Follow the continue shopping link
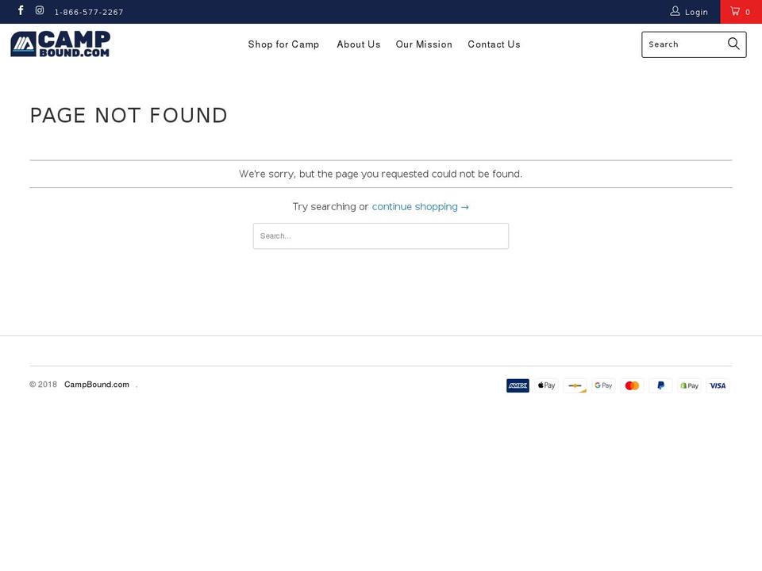Viewport: 762px width, 571px height. [421, 207]
